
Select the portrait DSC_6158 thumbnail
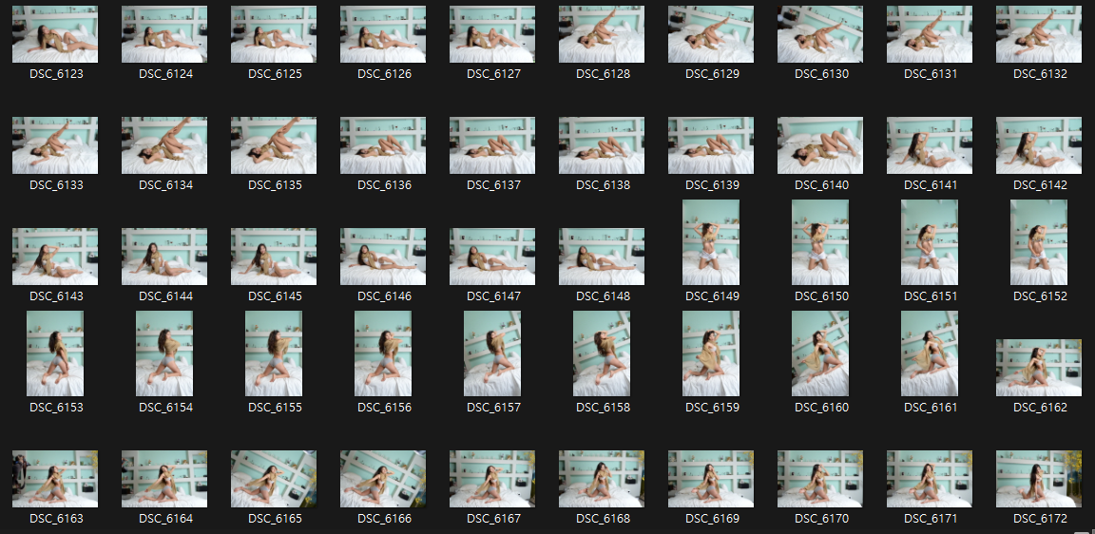coord(602,353)
